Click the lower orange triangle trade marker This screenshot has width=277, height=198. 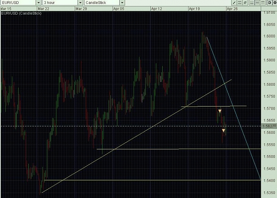[x=223, y=130]
